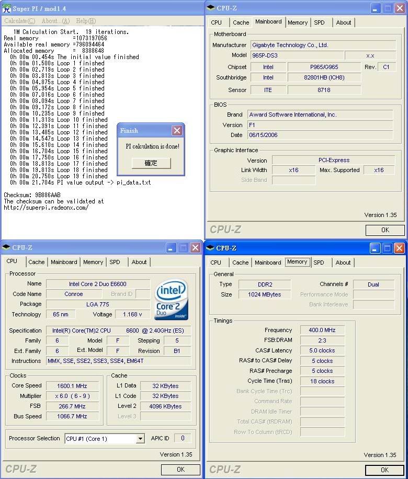This screenshot has width=408, height=479.
Task: Click the Chipset model field P965/G965
Action: [x=324, y=67]
